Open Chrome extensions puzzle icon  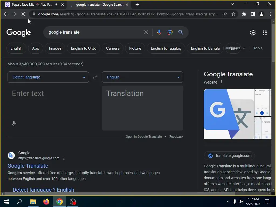coord(244,14)
